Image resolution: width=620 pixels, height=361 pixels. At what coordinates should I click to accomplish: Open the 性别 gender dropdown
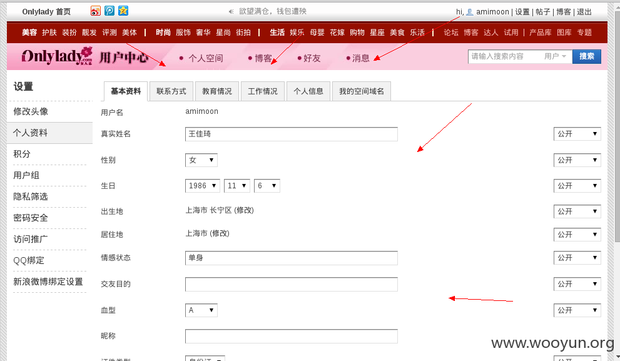(x=201, y=160)
